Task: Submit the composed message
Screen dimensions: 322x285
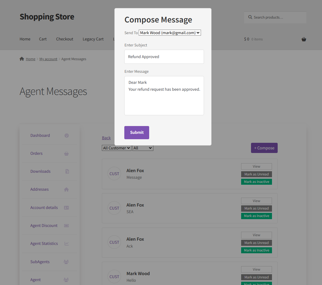Action: tap(137, 133)
